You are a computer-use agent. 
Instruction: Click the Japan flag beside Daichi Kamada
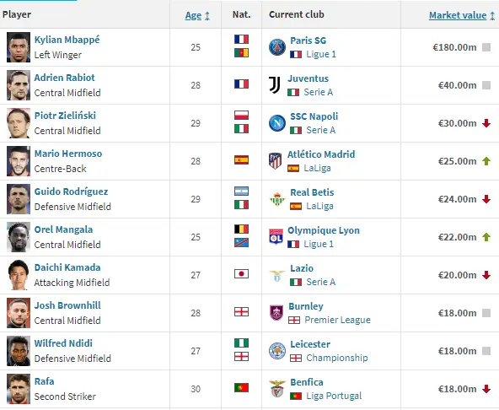click(x=241, y=274)
